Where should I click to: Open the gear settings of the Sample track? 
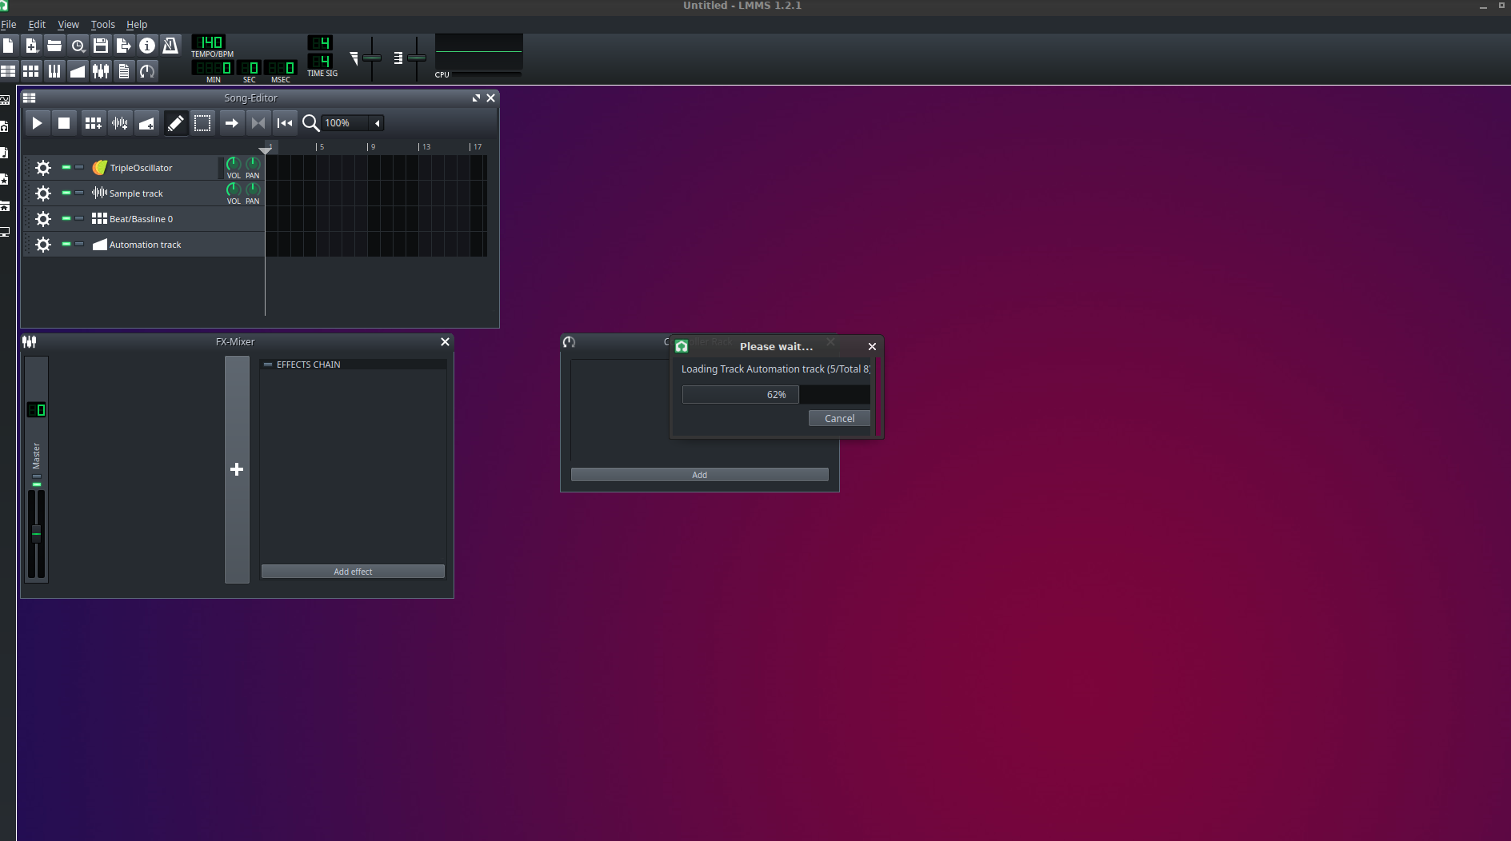(42, 193)
